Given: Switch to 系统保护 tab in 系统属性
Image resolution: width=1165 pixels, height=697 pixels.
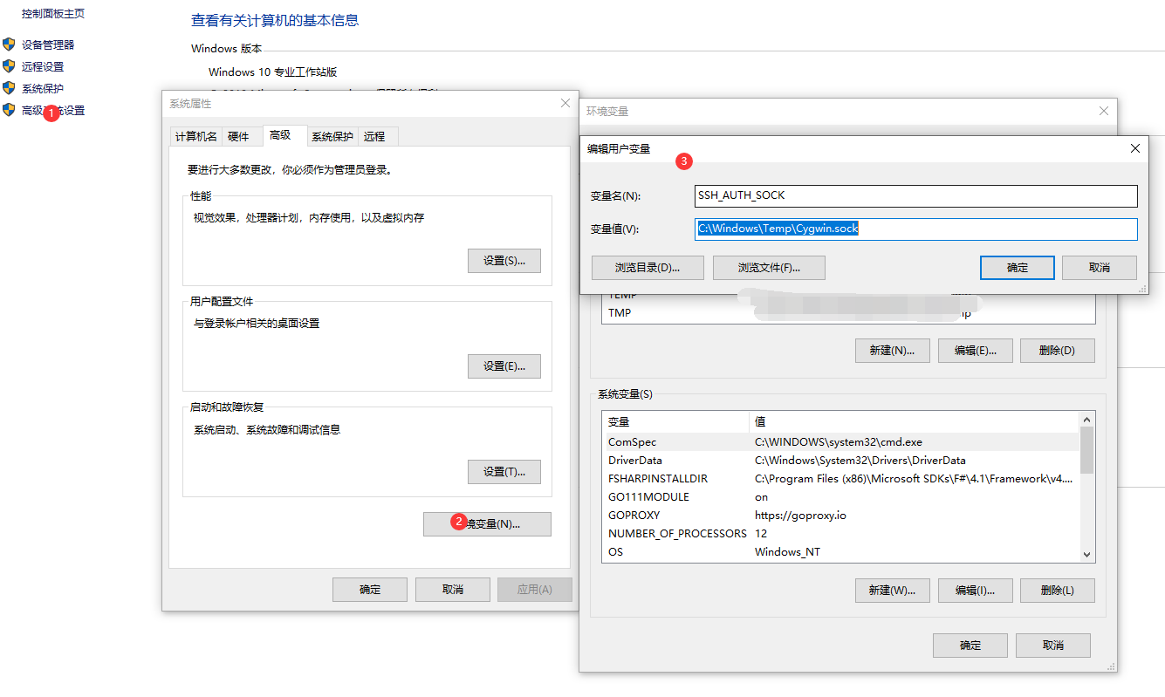Looking at the screenshot, I should [332, 136].
